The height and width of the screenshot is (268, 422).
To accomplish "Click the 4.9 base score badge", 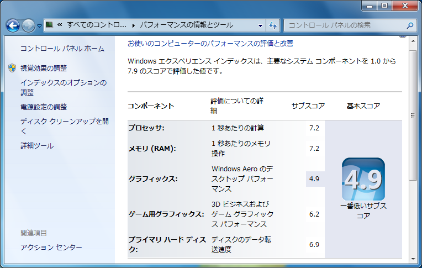I will (x=363, y=179).
